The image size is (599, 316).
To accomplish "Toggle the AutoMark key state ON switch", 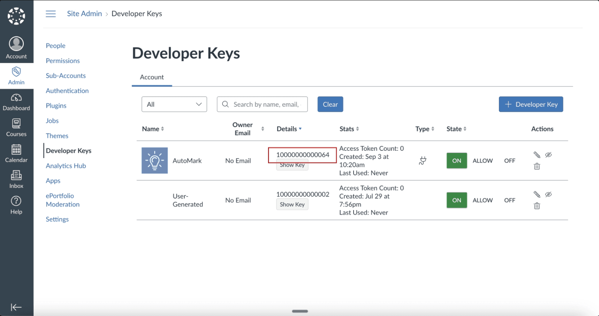I will click(x=456, y=161).
